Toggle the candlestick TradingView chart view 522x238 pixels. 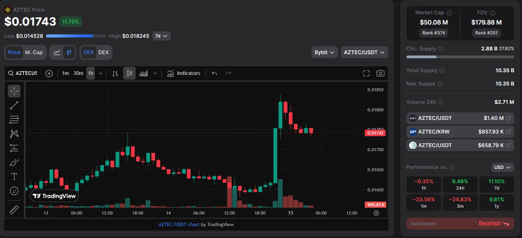69,52
